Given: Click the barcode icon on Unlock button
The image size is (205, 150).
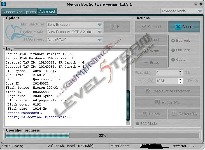Looking at the screenshot, I should tap(145, 114).
